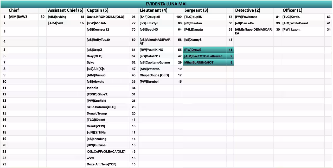Select the [AIM]Veteran. cell
The height and width of the screenshot is (168, 333).
coord(156,69)
